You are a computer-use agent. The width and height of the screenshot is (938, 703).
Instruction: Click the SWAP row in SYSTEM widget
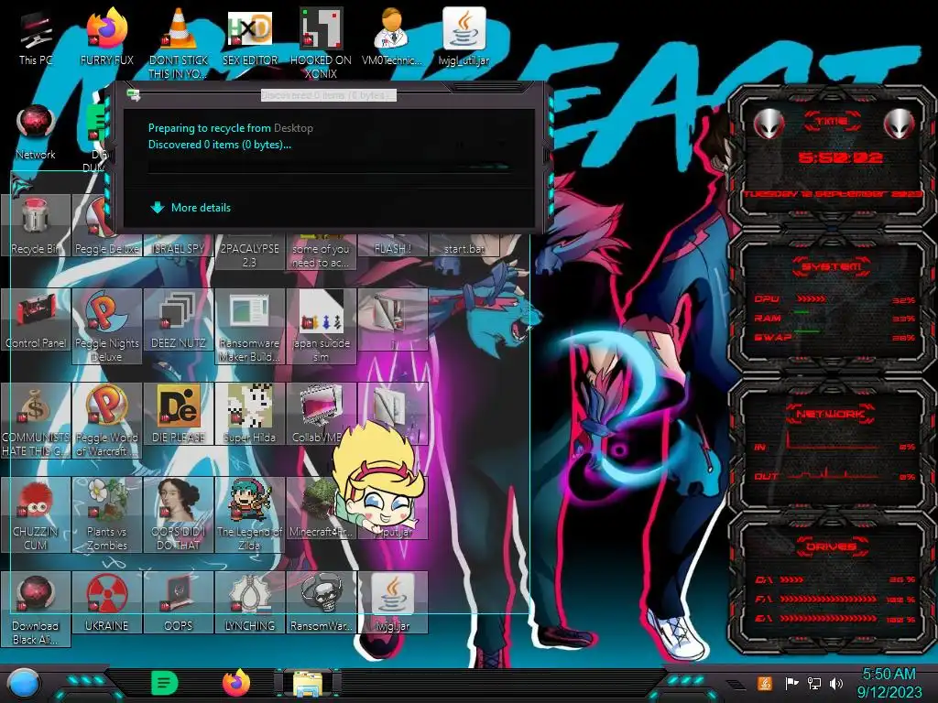(834, 337)
